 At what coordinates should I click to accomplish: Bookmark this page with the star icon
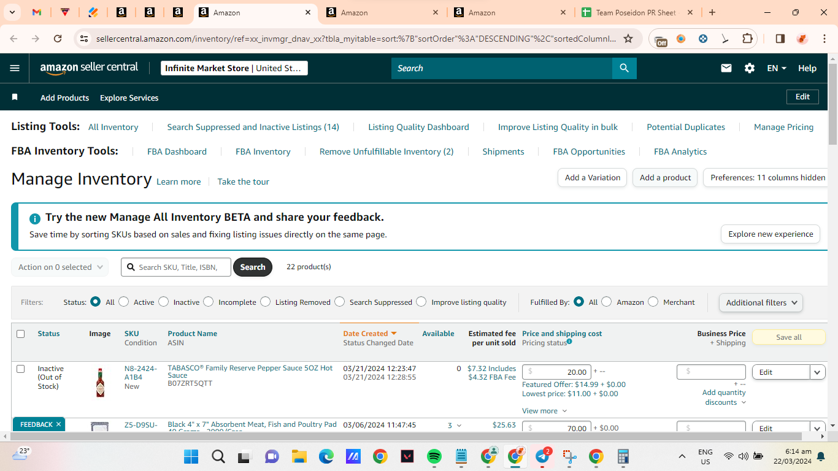[x=628, y=39]
